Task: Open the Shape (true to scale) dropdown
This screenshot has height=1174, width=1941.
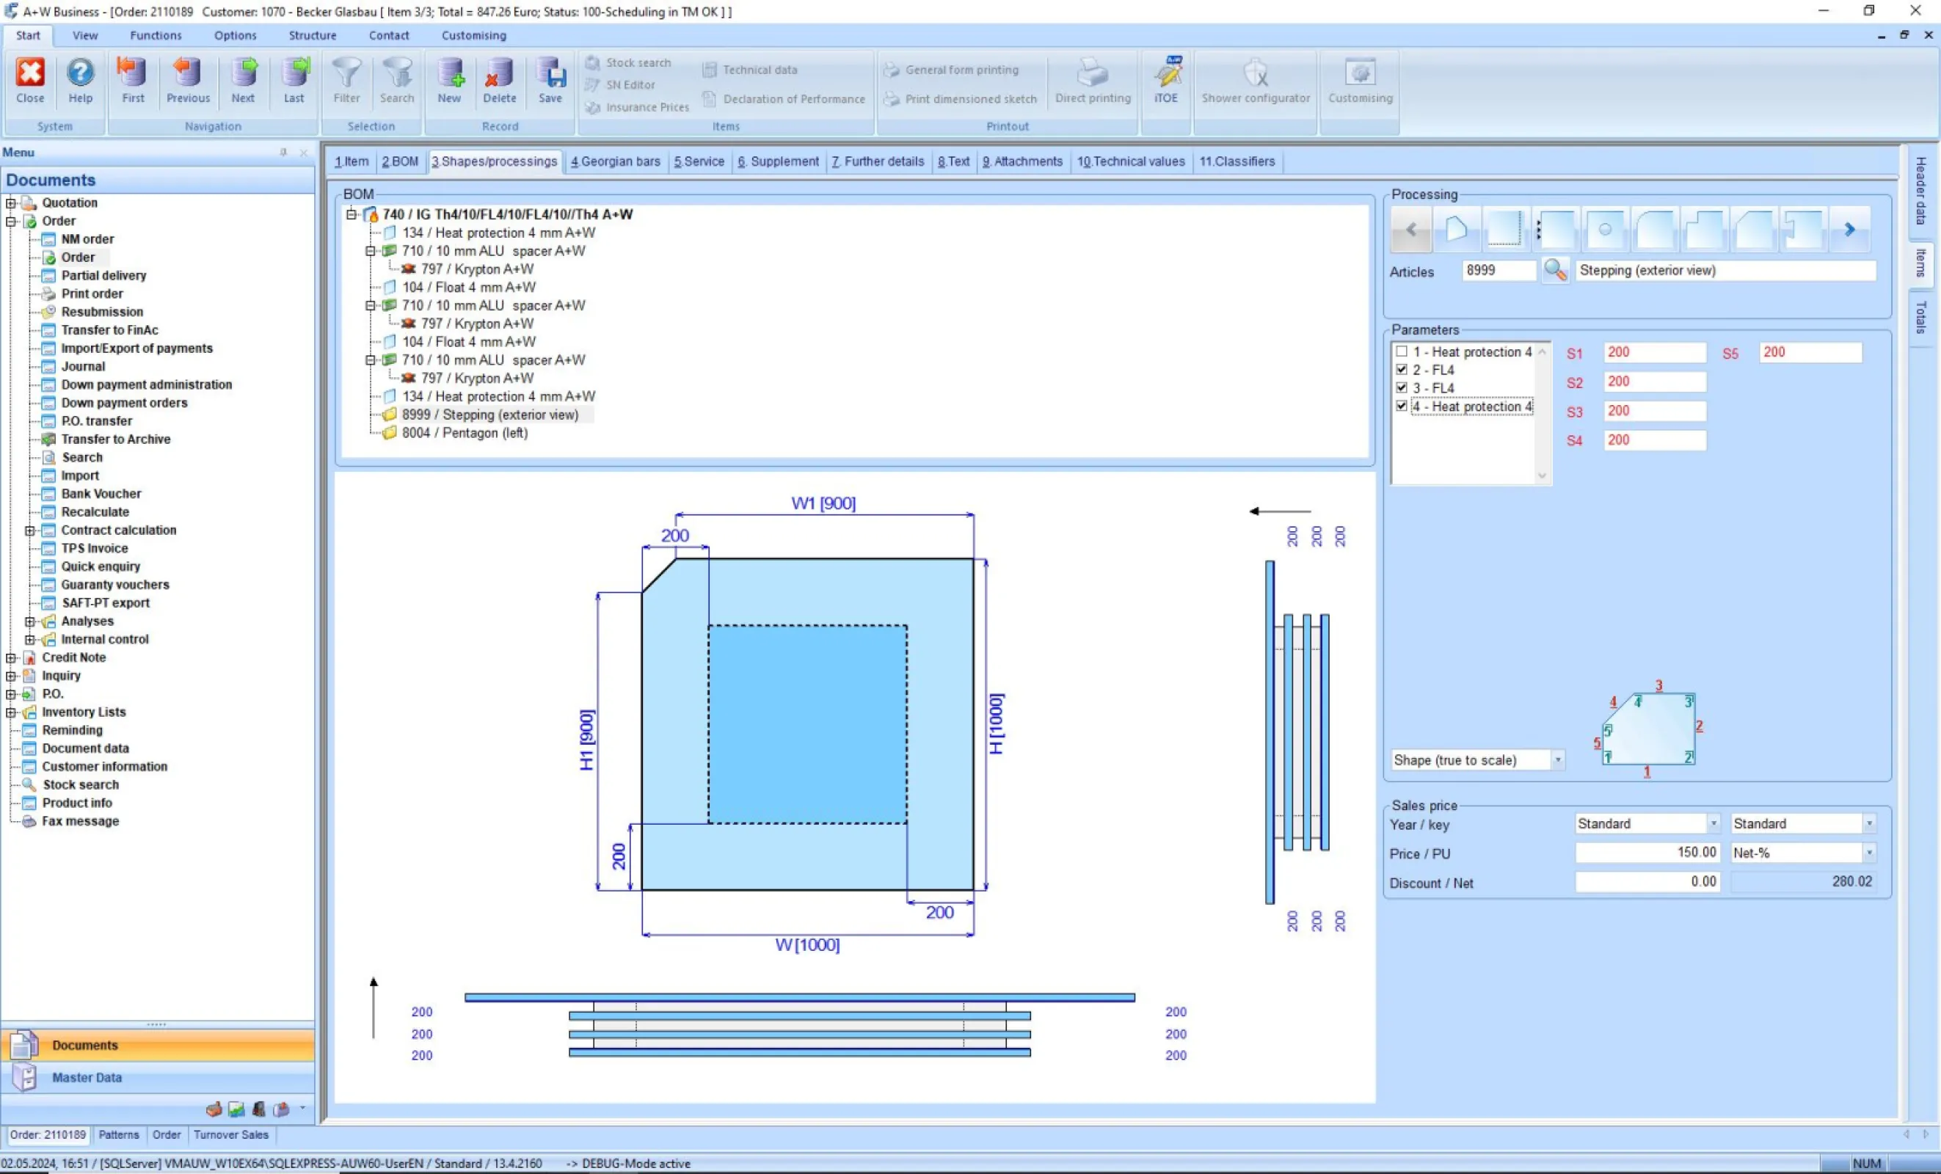Action: coord(1556,760)
